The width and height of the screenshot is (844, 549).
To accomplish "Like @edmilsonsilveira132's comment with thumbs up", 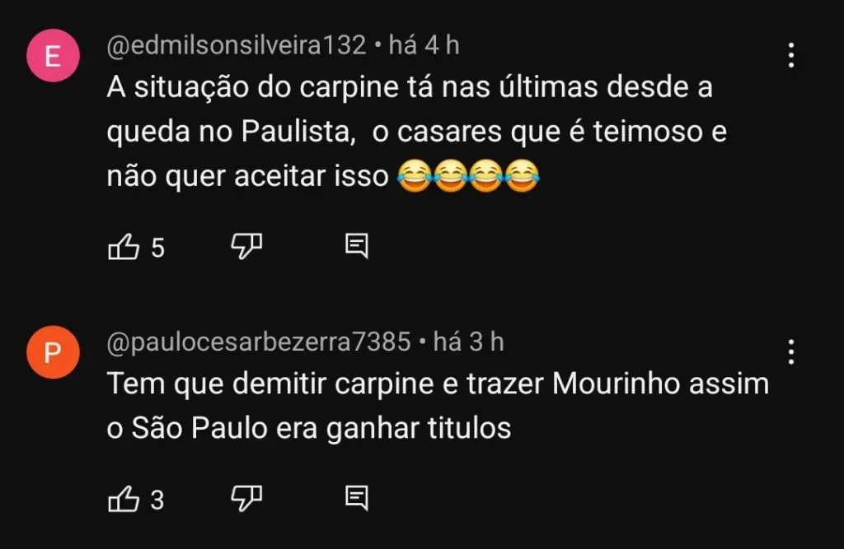I will (x=125, y=246).
